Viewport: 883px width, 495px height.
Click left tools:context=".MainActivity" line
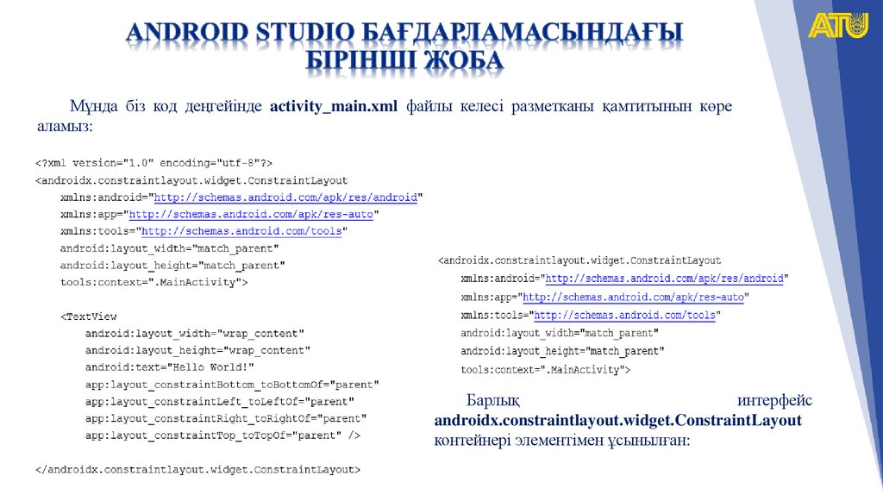click(x=153, y=282)
